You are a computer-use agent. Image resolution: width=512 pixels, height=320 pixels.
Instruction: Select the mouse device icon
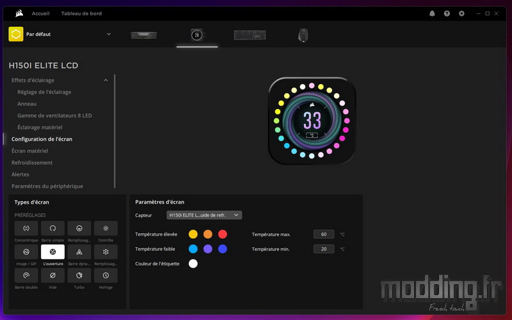pos(303,35)
